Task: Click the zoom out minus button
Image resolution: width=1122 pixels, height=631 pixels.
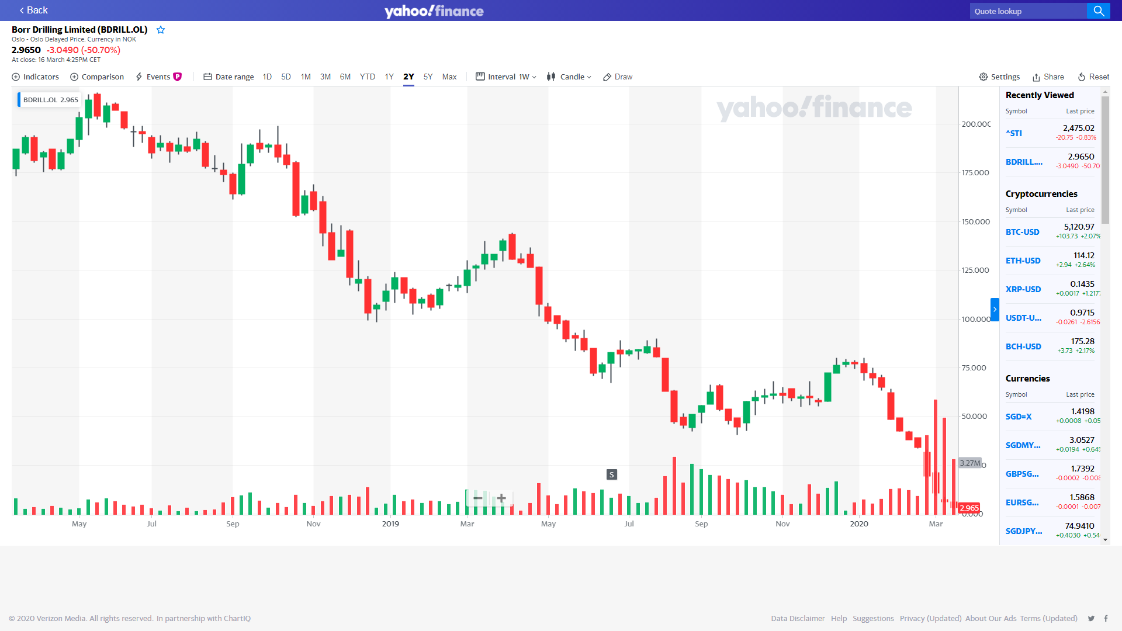Action: pos(477,498)
